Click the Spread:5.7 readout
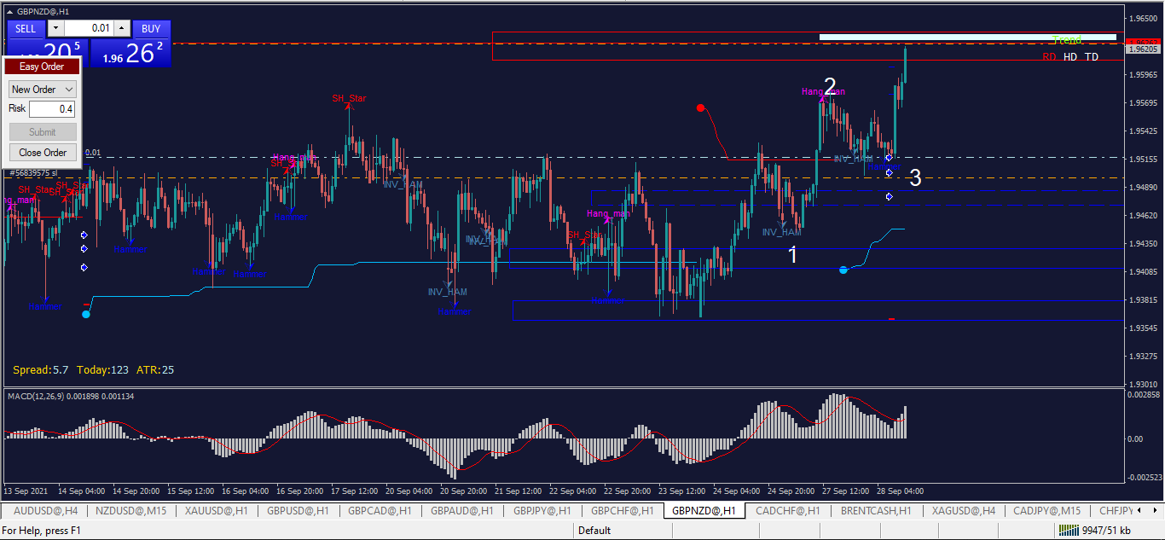This screenshot has width=1165, height=540. (x=41, y=370)
